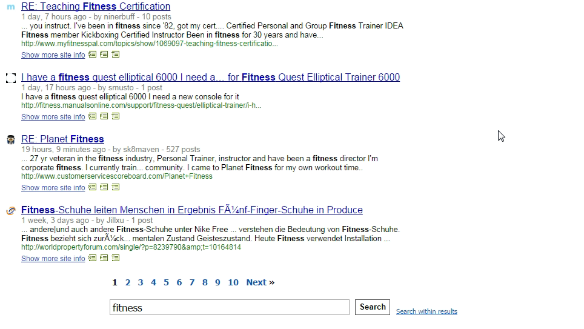Viewport: 584px width, 329px height.
Task: Click the worldpropertyforum.com URL text
Action: tap(131, 247)
